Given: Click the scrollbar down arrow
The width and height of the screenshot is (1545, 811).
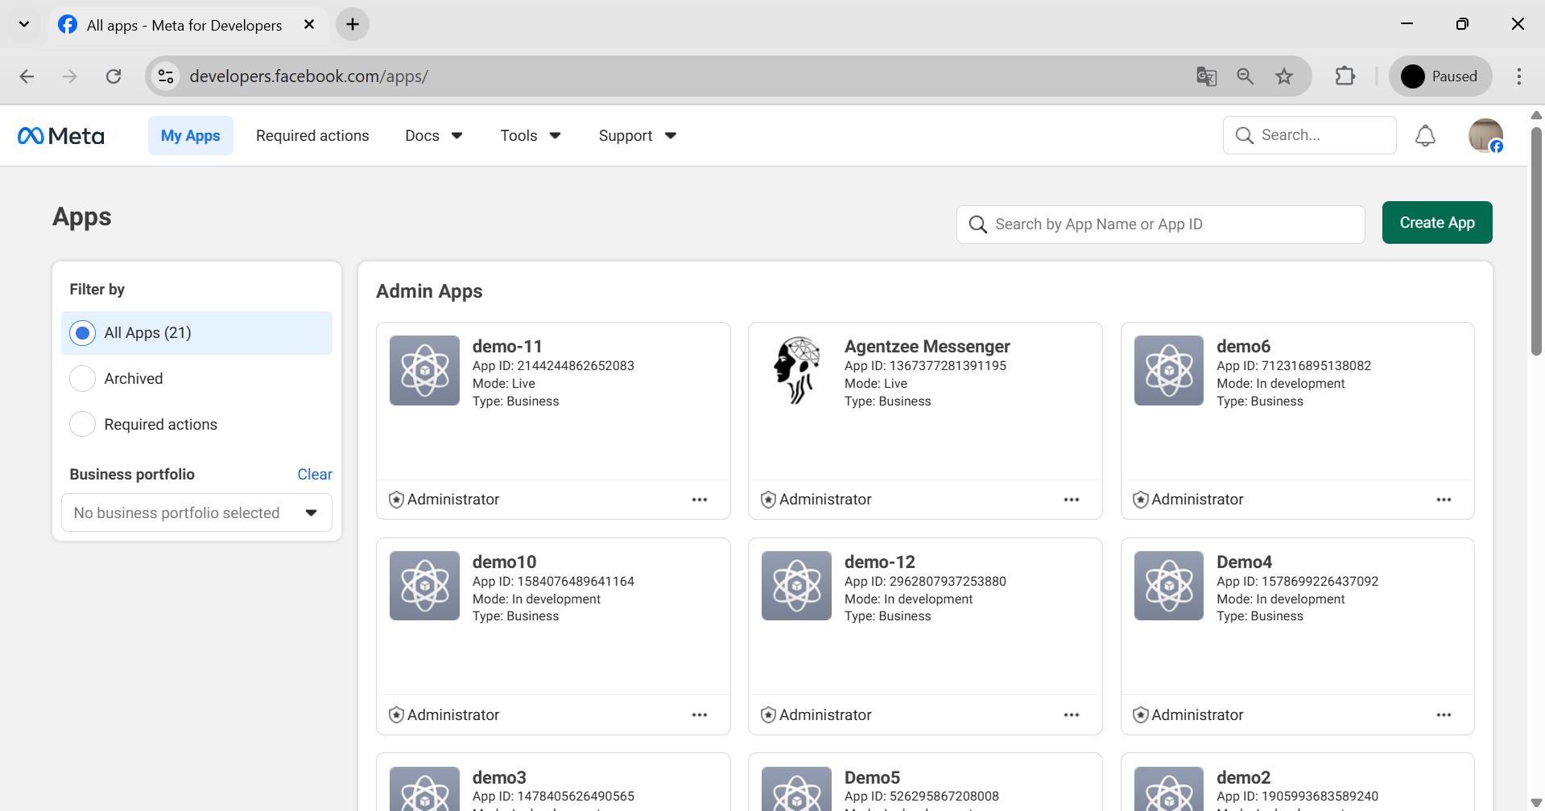Looking at the screenshot, I should pos(1536,802).
